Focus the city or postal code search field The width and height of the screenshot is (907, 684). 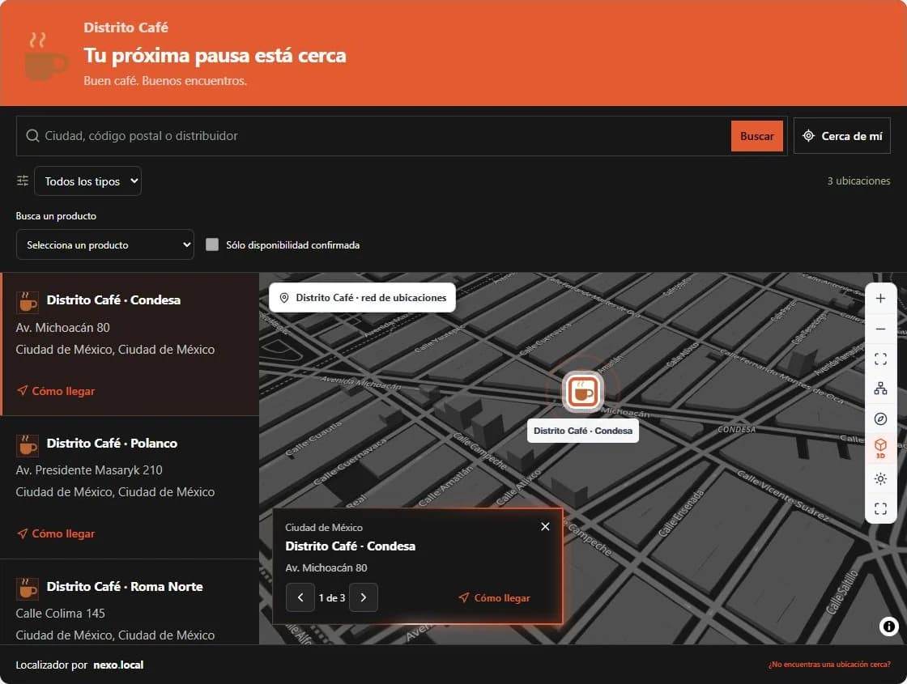[x=381, y=136]
